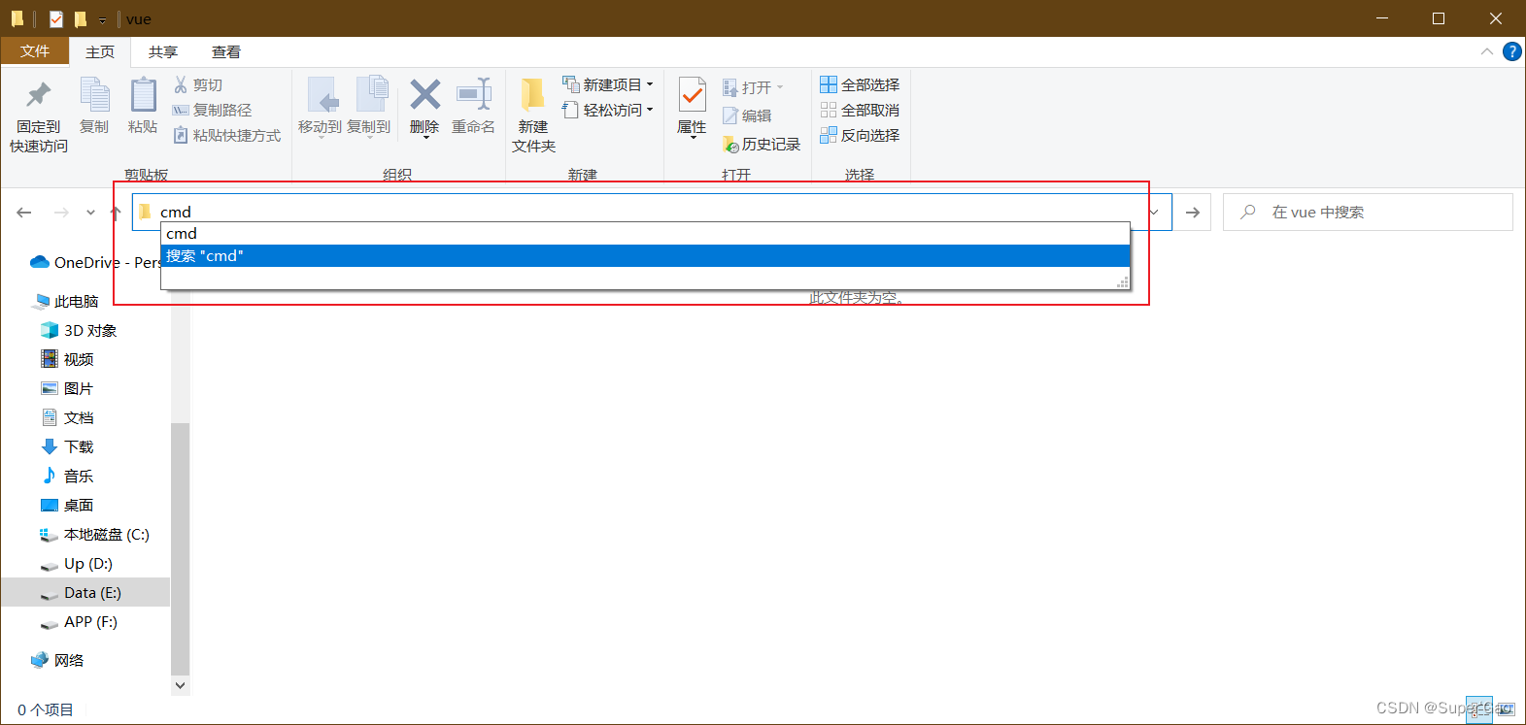Expand Open (打开) dropdown arrow

(779, 87)
